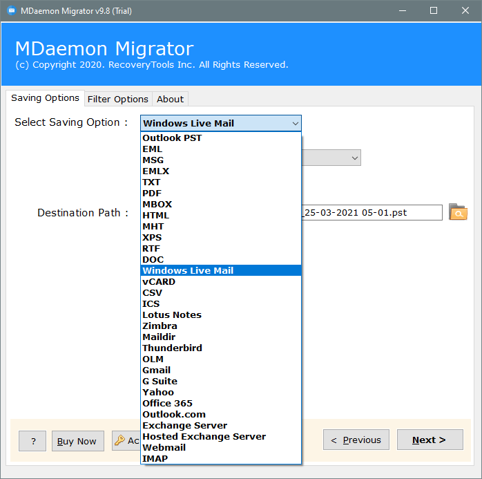Viewport: 482px width, 479px height.
Task: Choose IMAP saving option
Action: point(221,458)
